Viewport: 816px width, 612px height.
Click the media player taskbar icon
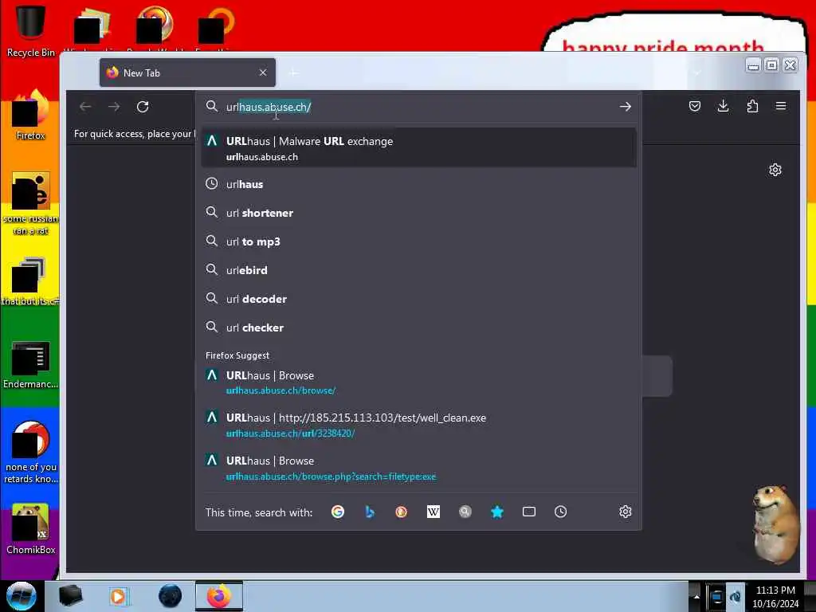coord(119,596)
